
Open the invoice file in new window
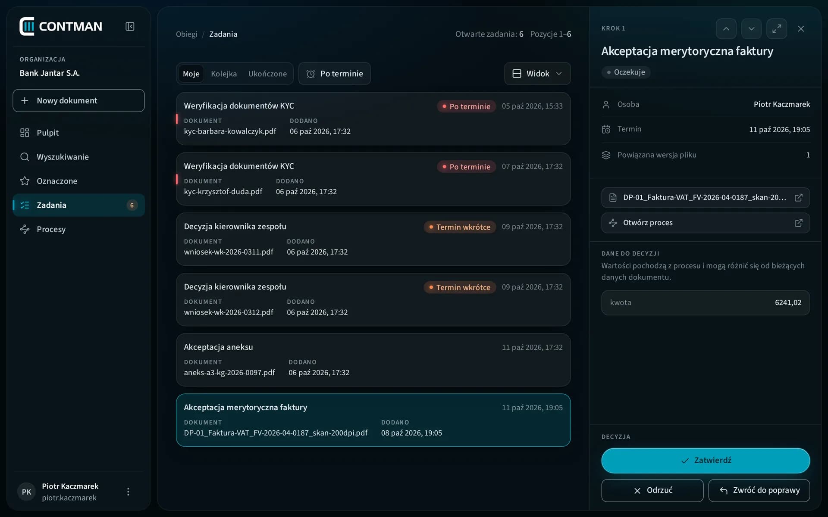pos(706,198)
